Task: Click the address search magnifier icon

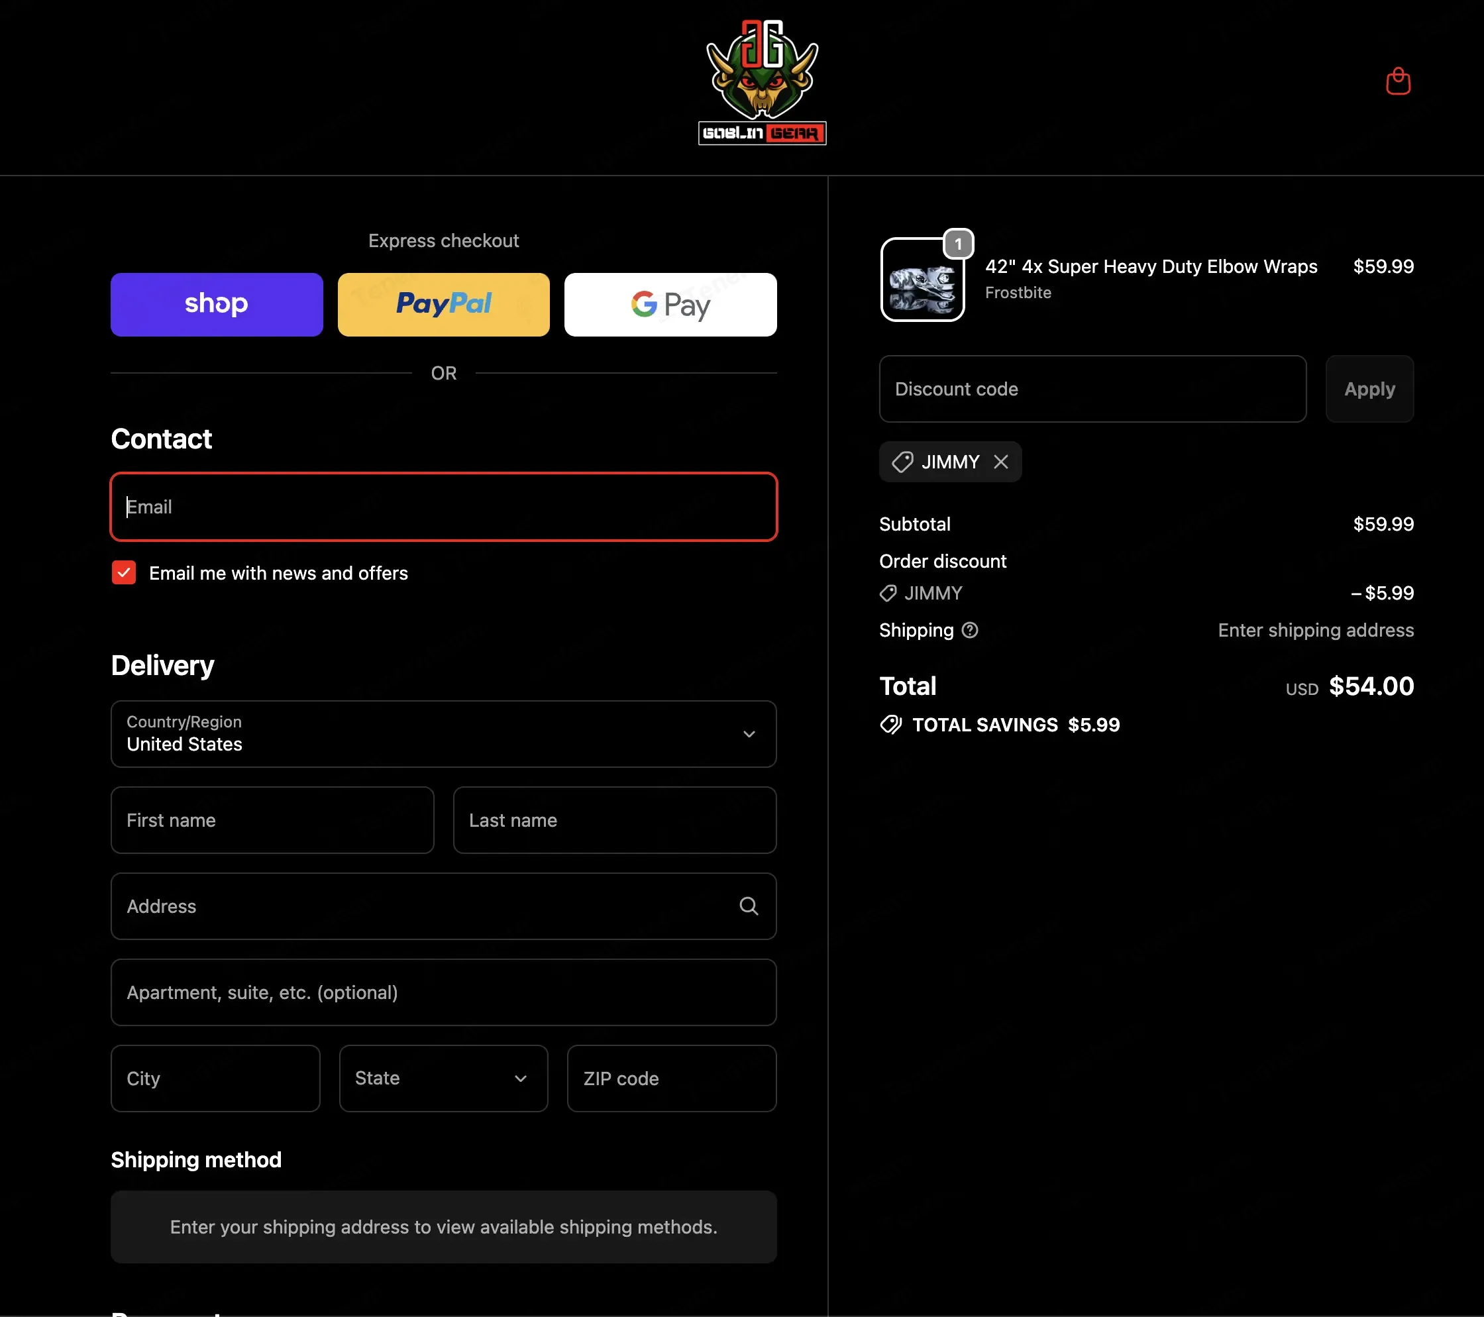Action: click(x=749, y=906)
